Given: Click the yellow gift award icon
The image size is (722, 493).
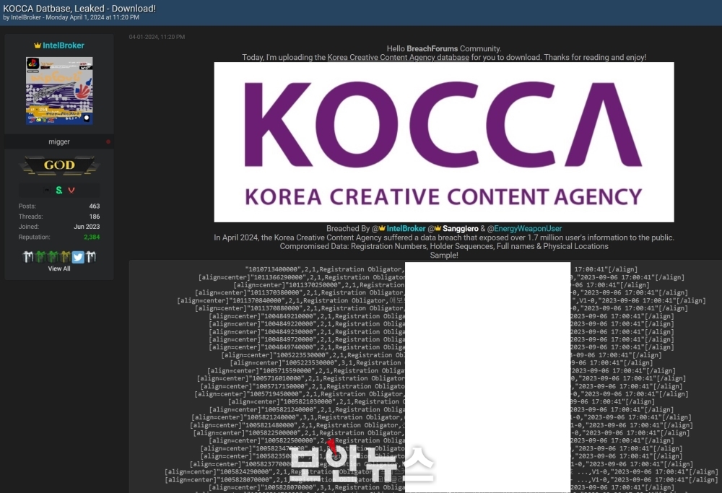Looking at the screenshot, I should click(66, 257).
